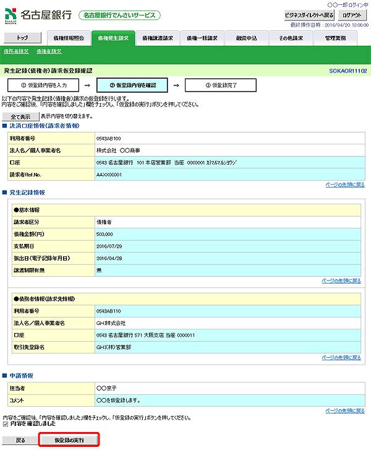Image resolution: width=371 pixels, height=450 pixels.
Task: Open the 債権発生請求 tab
Action: (x=113, y=38)
